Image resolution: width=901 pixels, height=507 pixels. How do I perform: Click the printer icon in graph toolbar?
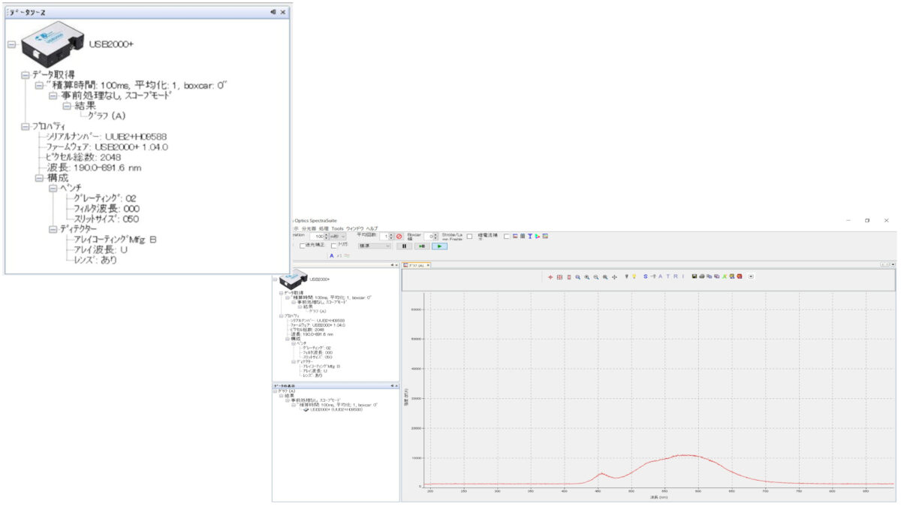[x=702, y=276]
